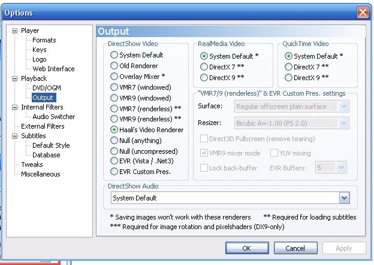Open the Formats settings page
Image resolution: width=374 pixels, height=265 pixels.
click(x=44, y=40)
